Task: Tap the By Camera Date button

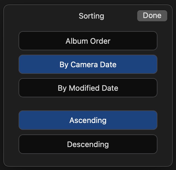Action: pyautogui.click(x=88, y=65)
